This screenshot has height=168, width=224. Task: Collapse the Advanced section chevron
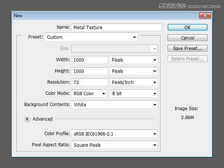(27, 119)
